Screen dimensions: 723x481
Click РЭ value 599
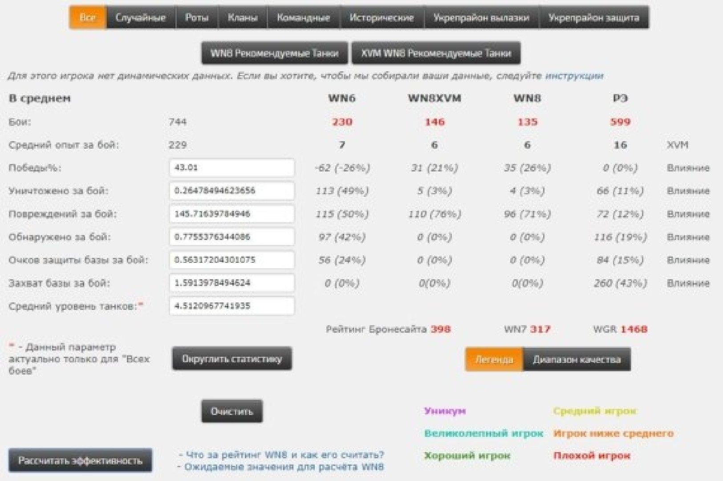pyautogui.click(x=620, y=122)
